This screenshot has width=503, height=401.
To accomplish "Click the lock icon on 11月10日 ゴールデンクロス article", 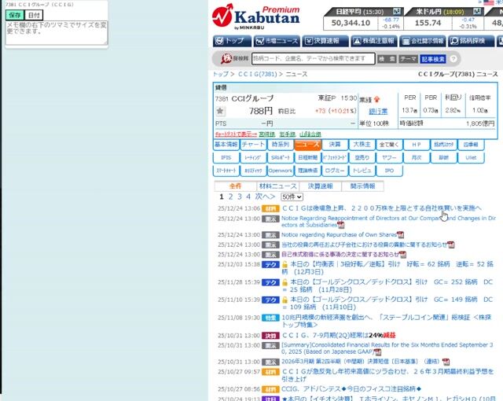I will (x=285, y=300).
